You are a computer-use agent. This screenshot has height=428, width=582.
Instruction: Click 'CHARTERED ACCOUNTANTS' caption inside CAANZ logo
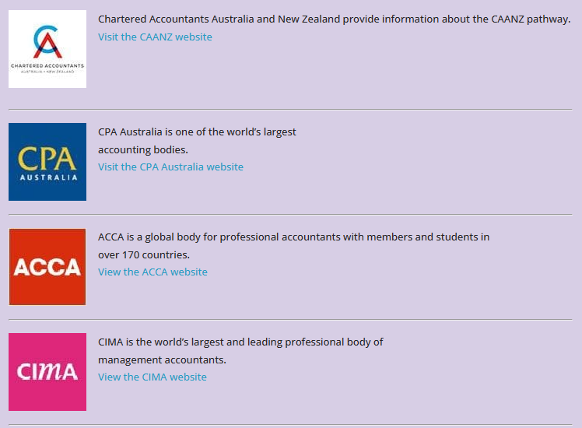pyautogui.click(x=47, y=66)
